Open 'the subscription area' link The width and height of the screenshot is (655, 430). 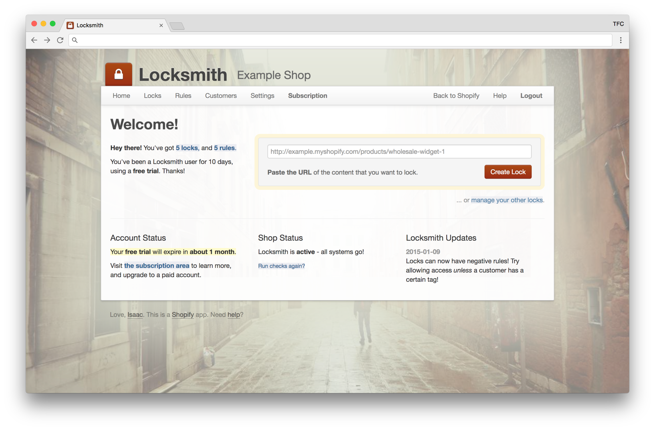pos(157,265)
